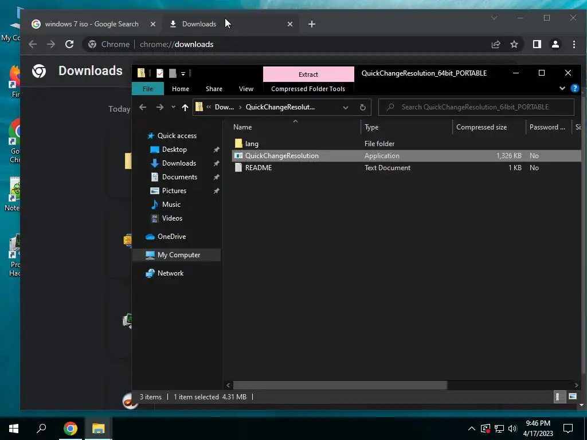Expand the address bar history dropdown
Viewport: 587px width, 440px height.
pyautogui.click(x=346, y=108)
